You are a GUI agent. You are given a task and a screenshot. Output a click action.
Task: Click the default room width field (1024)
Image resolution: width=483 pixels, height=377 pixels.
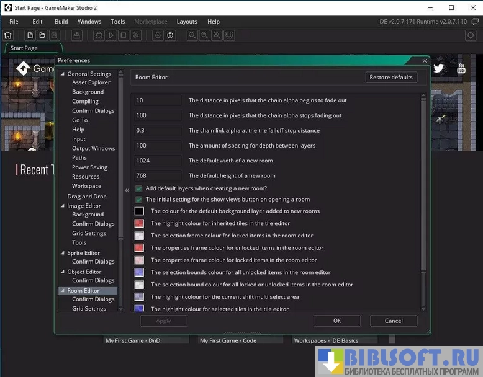pos(158,161)
